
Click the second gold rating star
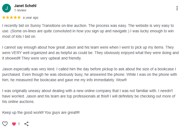click(x=8, y=17)
